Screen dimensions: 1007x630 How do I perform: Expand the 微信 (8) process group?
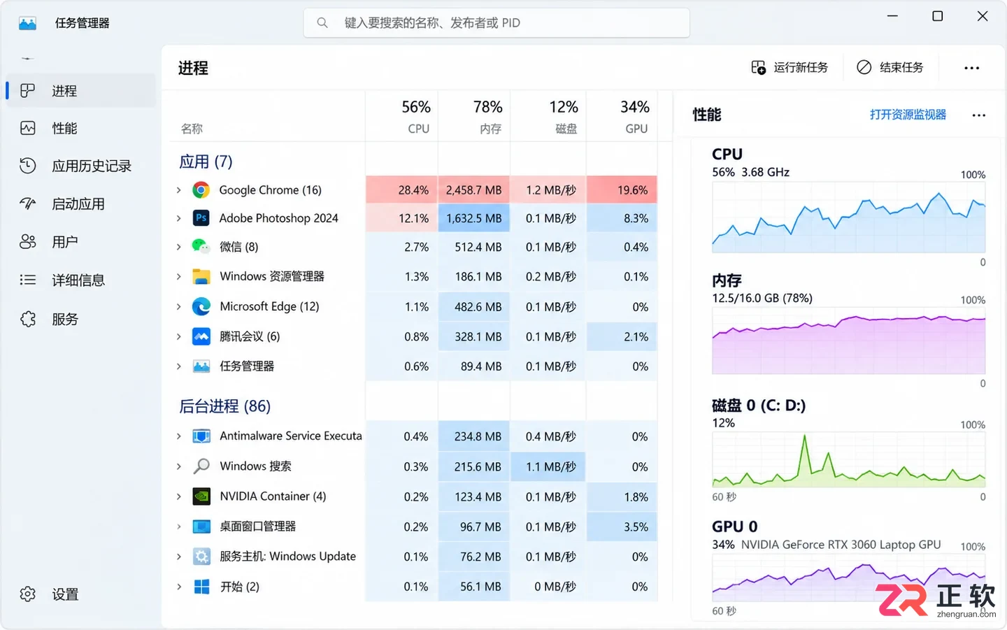179,247
